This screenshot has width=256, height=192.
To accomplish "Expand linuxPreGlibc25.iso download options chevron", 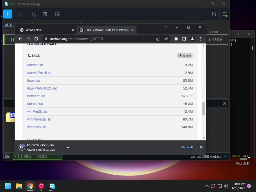I will 68,147.
